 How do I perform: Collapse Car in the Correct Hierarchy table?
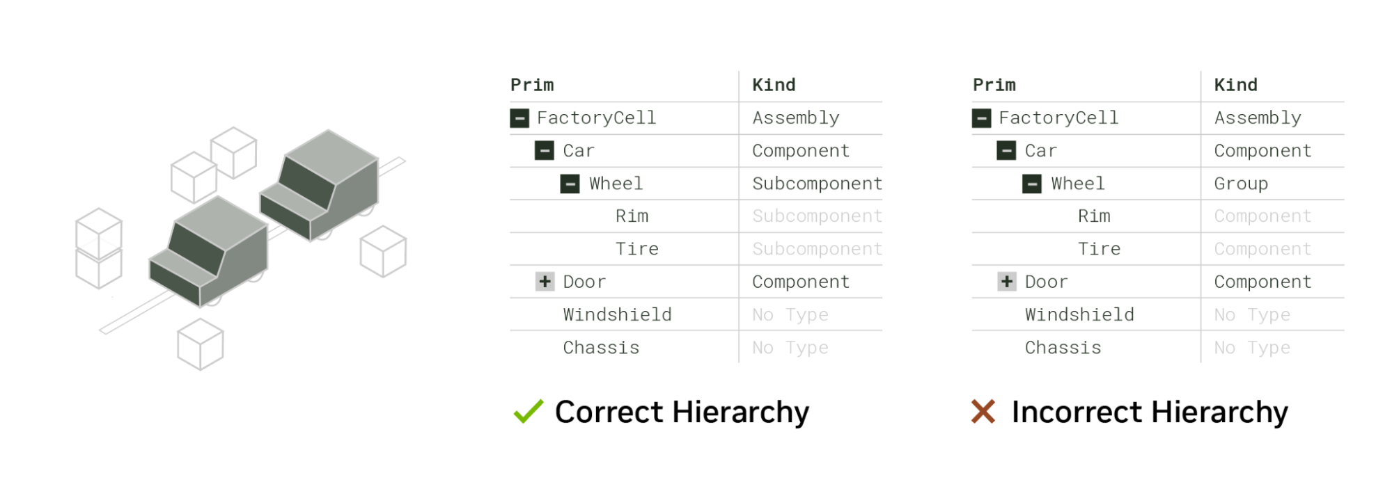545,151
